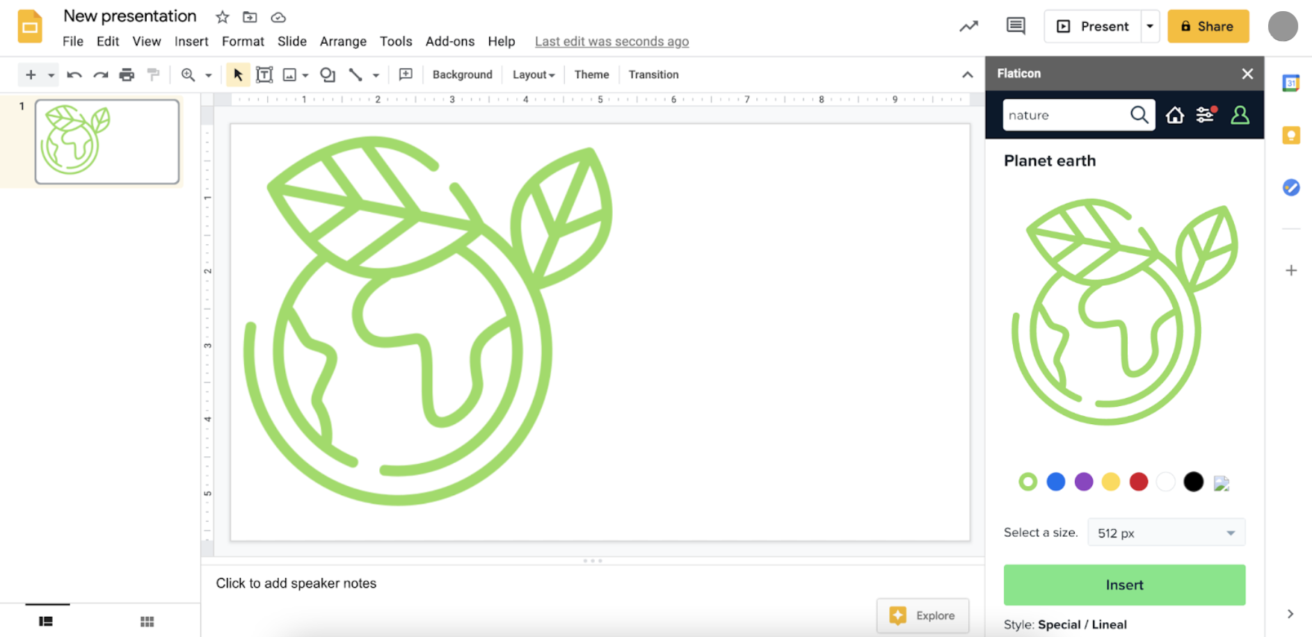Collapse the menus with up chevron
This screenshot has width=1312, height=637.
pos(967,74)
